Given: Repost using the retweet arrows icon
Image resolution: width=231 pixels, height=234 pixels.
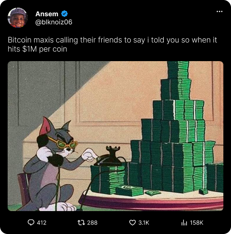Looking at the screenshot, I should coord(81,223).
